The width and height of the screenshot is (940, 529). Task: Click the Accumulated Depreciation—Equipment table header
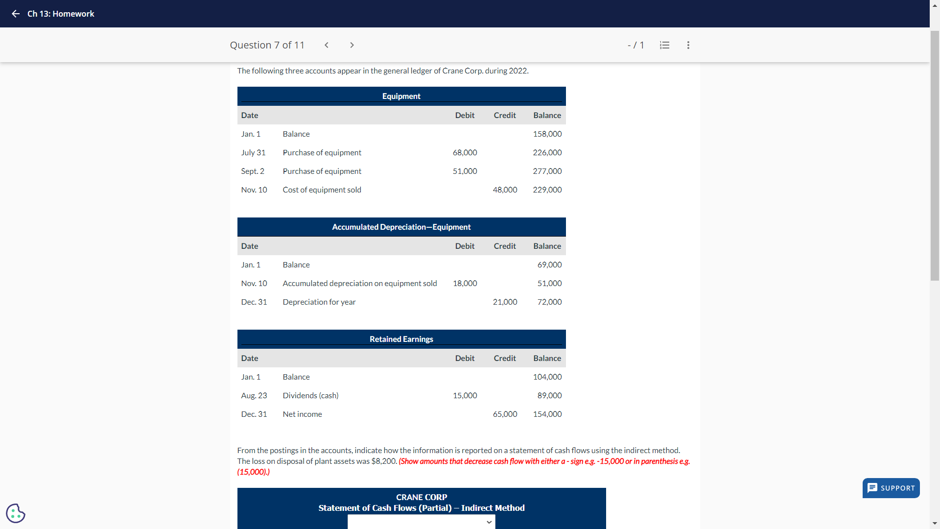click(401, 227)
